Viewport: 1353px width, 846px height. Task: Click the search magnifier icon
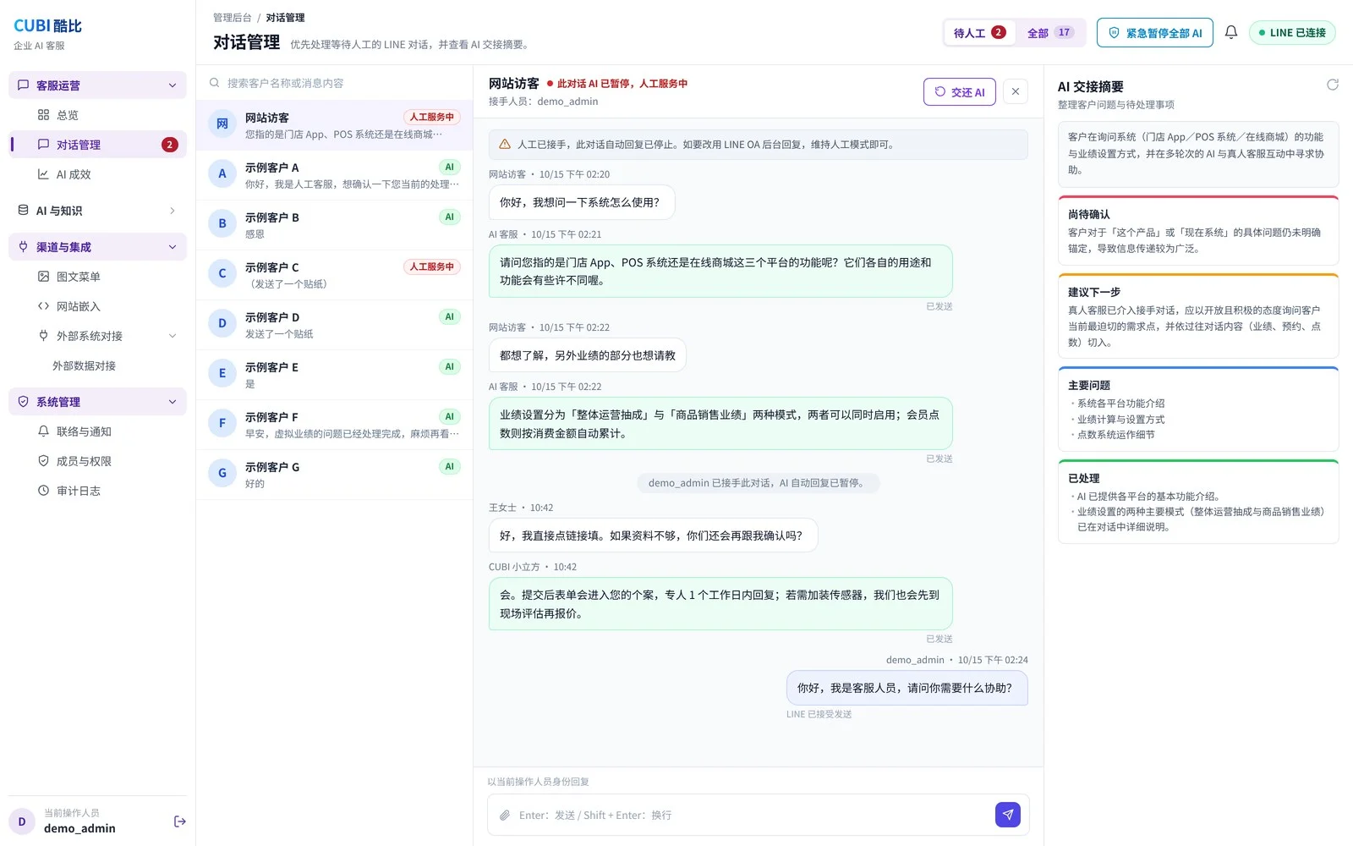click(x=215, y=83)
